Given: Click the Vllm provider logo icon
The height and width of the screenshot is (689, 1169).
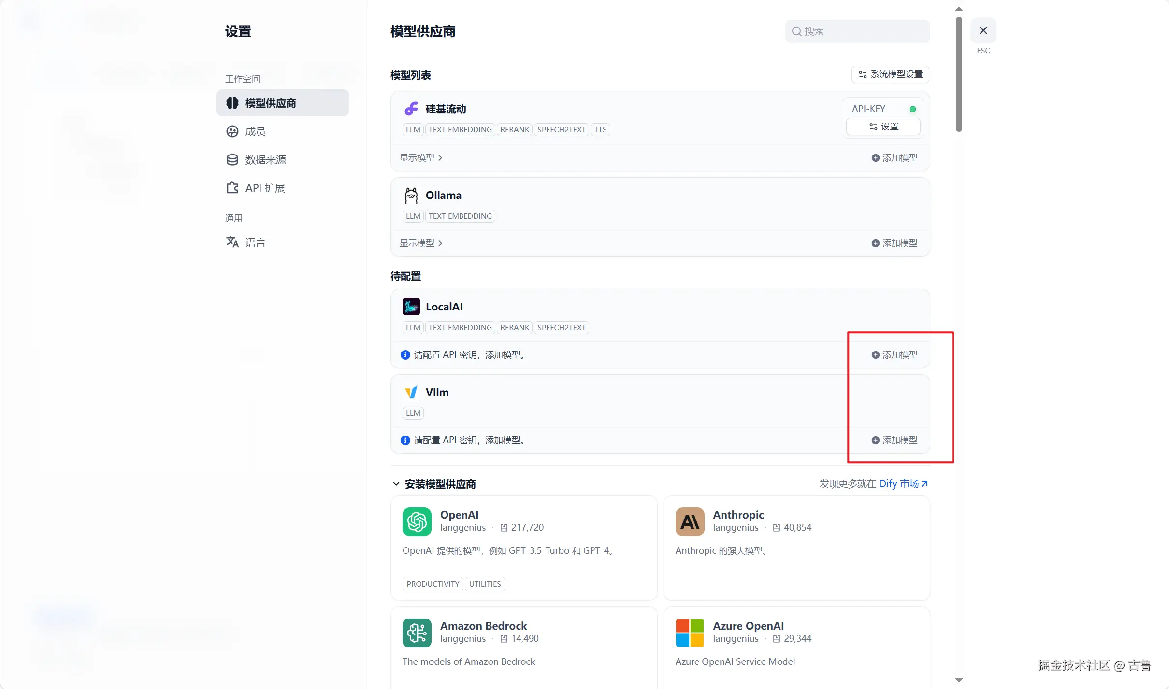Looking at the screenshot, I should click(x=411, y=392).
